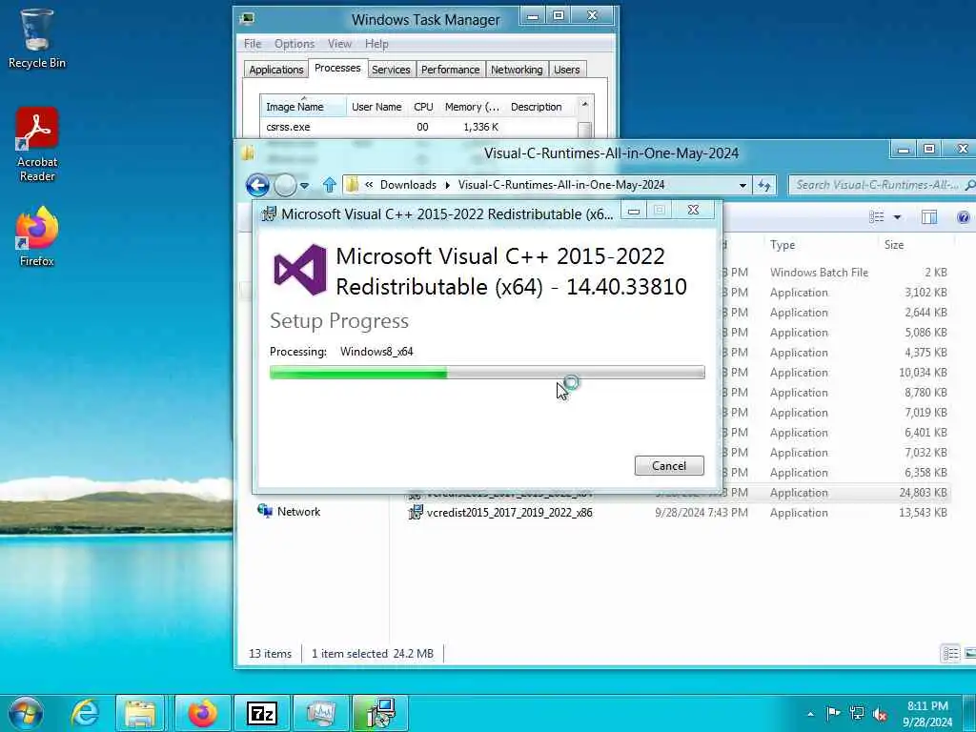Image resolution: width=976 pixels, height=732 pixels.
Task: Open the Task Manager Help menu
Action: (376, 44)
